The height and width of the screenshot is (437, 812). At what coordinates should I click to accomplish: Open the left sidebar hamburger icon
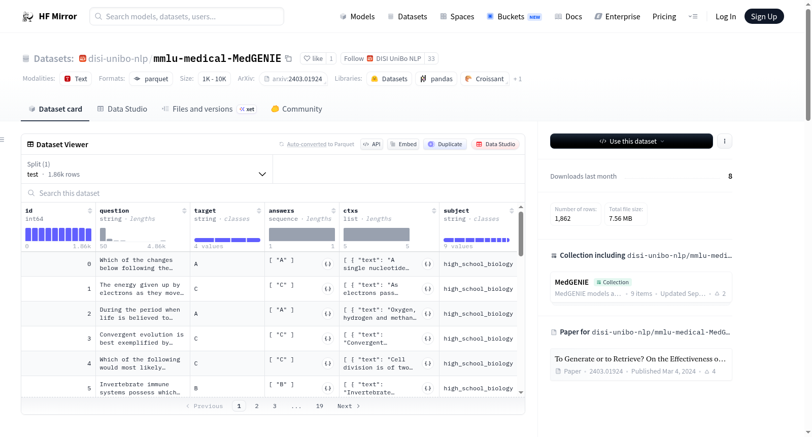coord(2,140)
